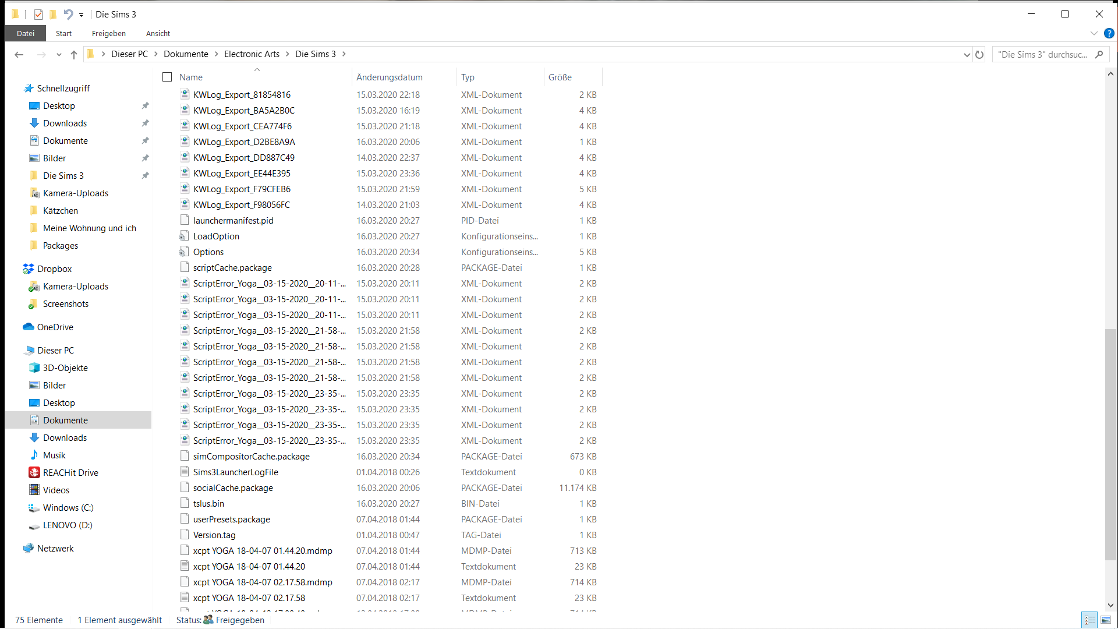1118x629 pixels.
Task: Click the back navigation arrow
Action: pos(19,55)
